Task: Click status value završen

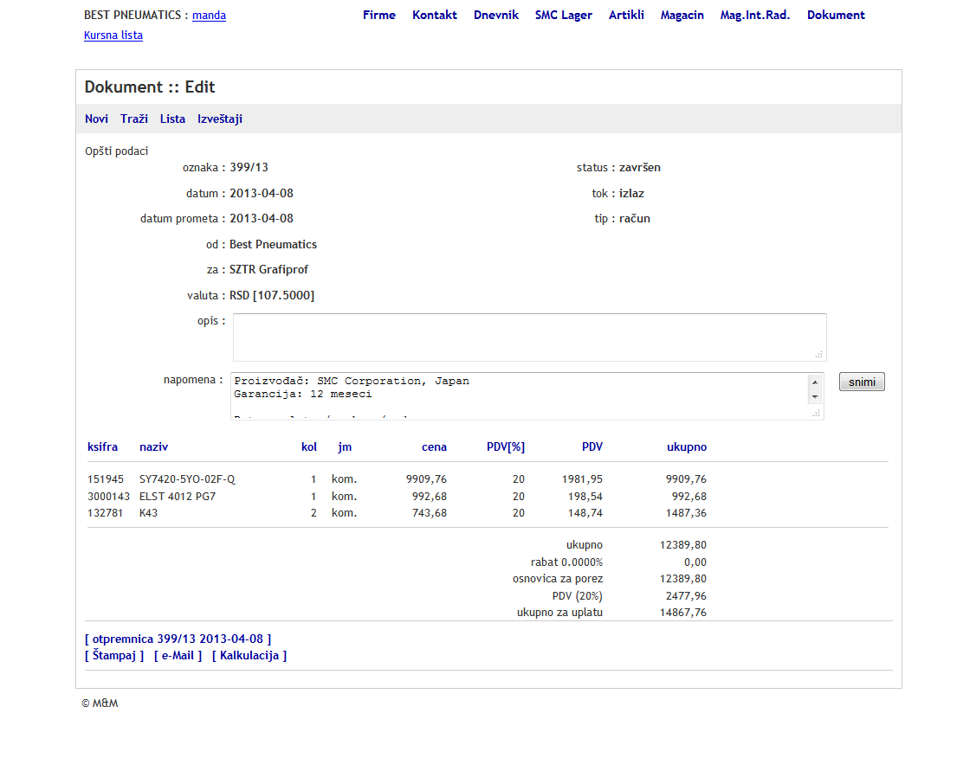Action: [640, 167]
